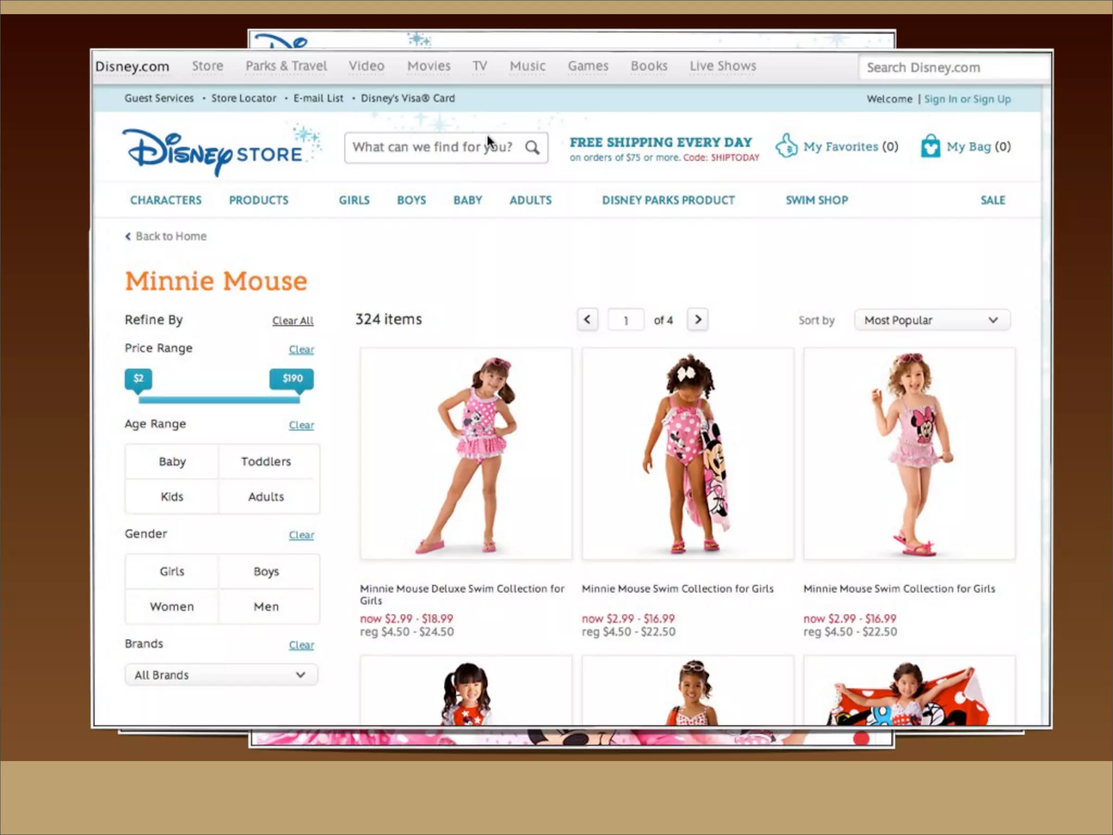This screenshot has width=1113, height=835.
Task: Click the Back to Home chevron
Action: tap(128, 236)
